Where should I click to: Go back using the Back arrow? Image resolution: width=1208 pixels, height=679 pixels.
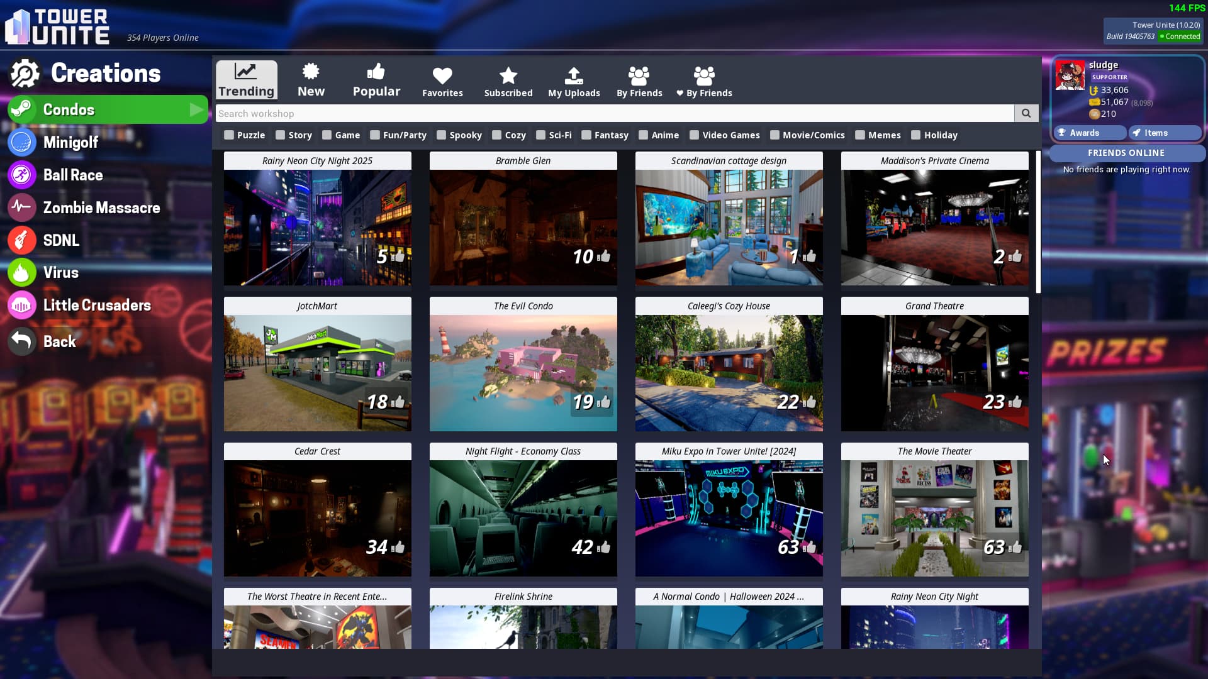[x=21, y=341]
